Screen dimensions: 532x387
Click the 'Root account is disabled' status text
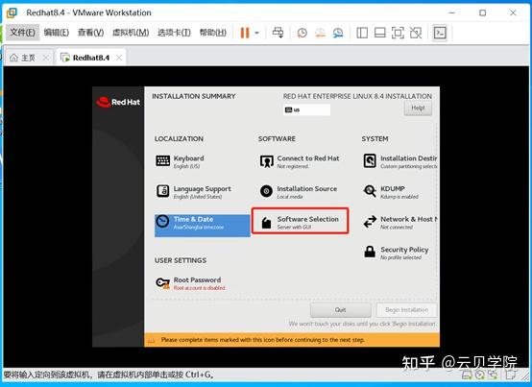click(x=199, y=288)
